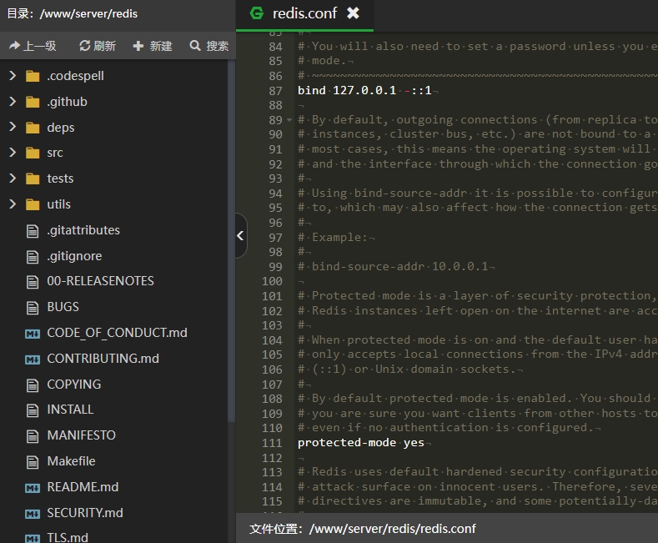658x543 pixels.
Task: Expand the deps folder
Action: pos(13,128)
